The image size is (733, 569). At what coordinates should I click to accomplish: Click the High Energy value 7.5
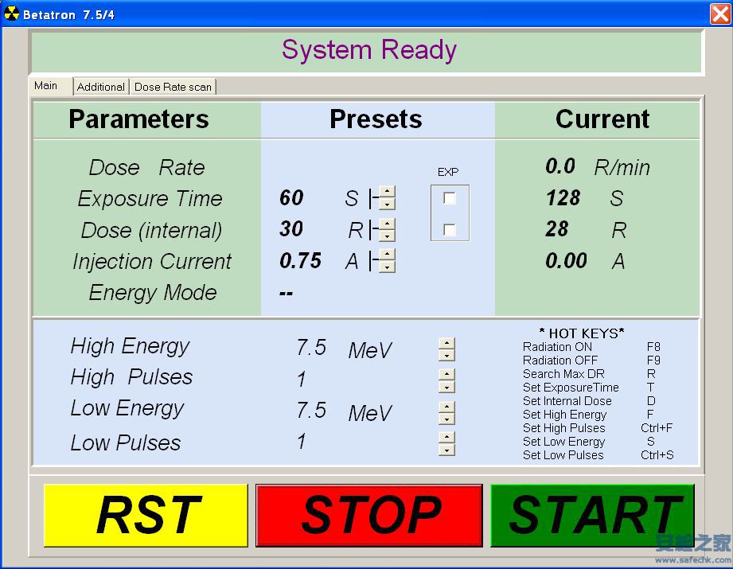click(311, 348)
